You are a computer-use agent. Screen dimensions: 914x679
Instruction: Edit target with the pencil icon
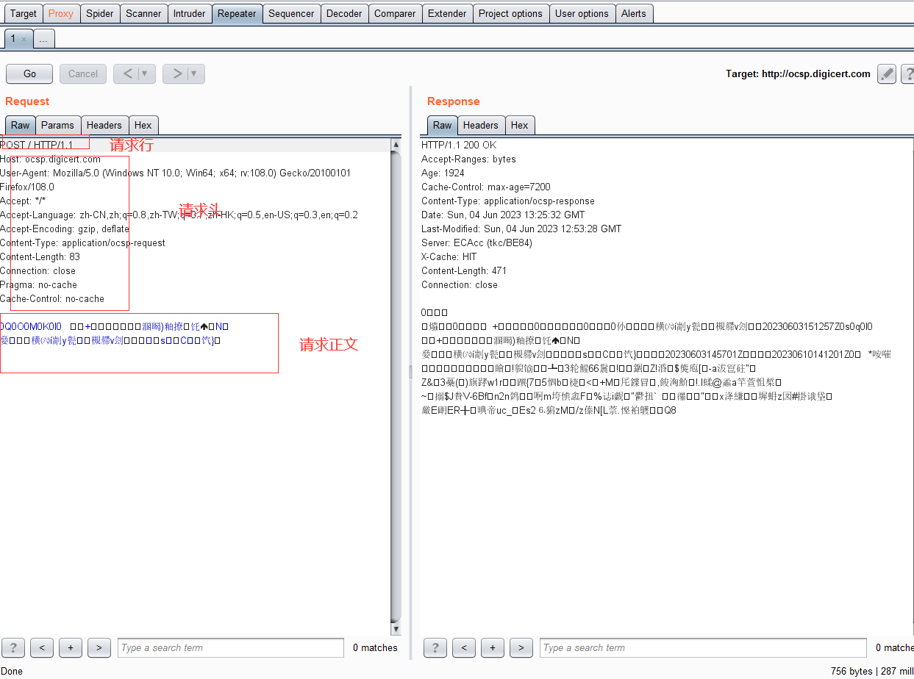[x=887, y=73]
